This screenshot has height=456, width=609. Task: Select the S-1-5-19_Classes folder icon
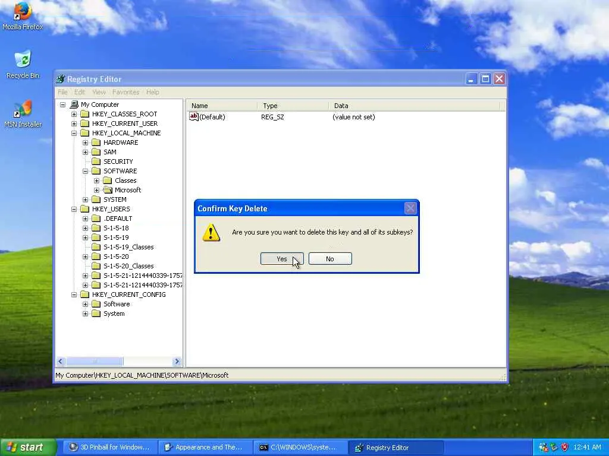pos(96,247)
